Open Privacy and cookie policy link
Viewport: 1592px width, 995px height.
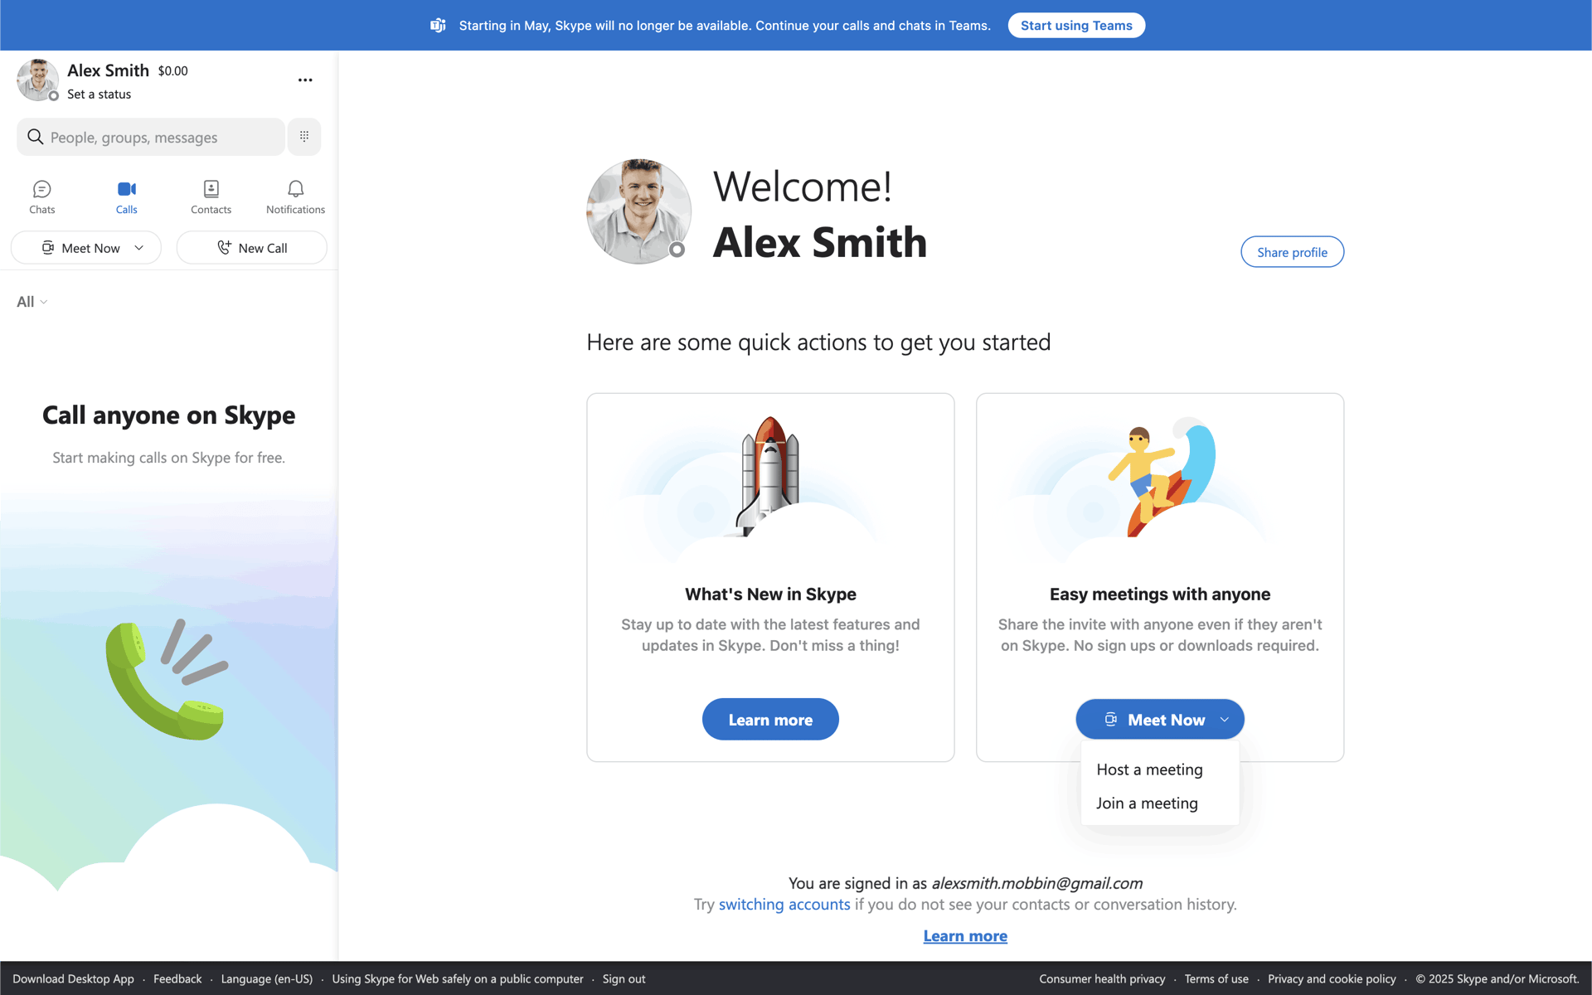[x=1332, y=979]
